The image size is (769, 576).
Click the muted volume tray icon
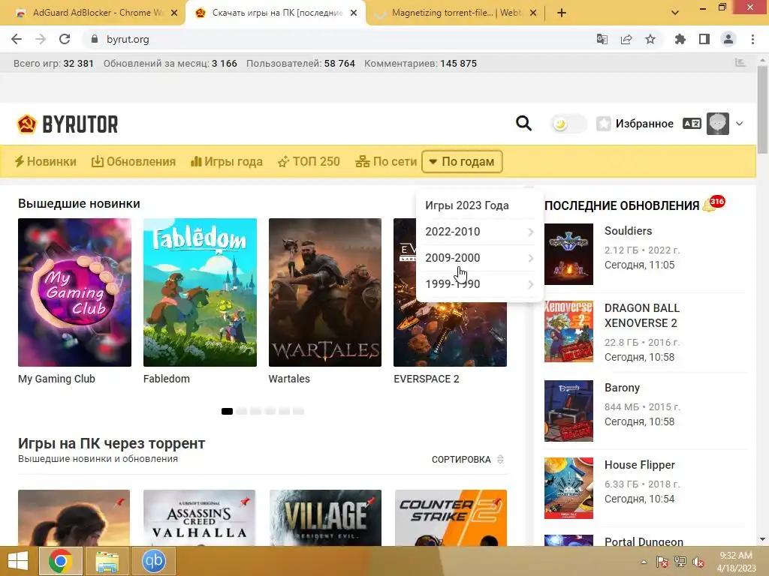[x=698, y=562]
